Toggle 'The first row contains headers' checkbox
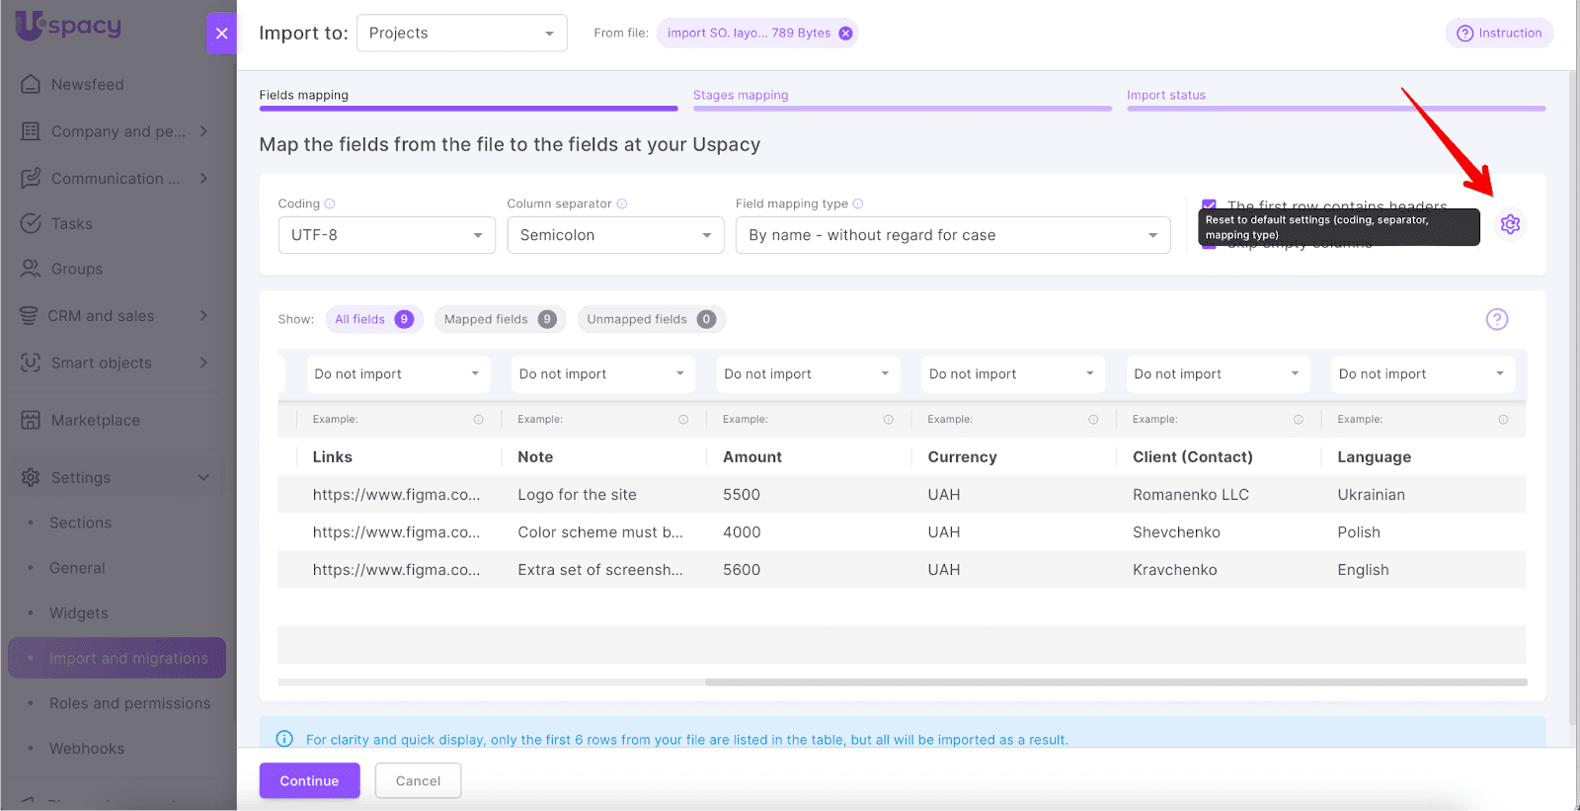The image size is (1580, 811). (x=1209, y=205)
